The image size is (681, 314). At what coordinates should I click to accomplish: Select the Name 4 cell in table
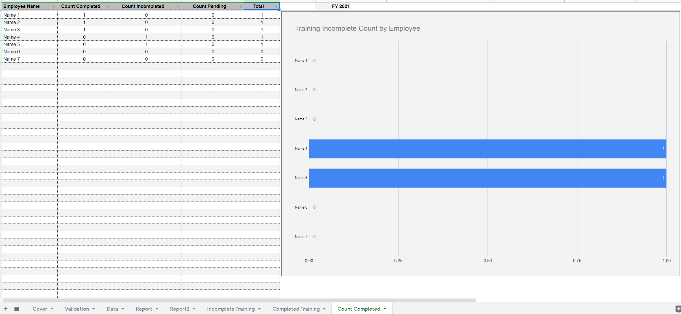point(30,37)
